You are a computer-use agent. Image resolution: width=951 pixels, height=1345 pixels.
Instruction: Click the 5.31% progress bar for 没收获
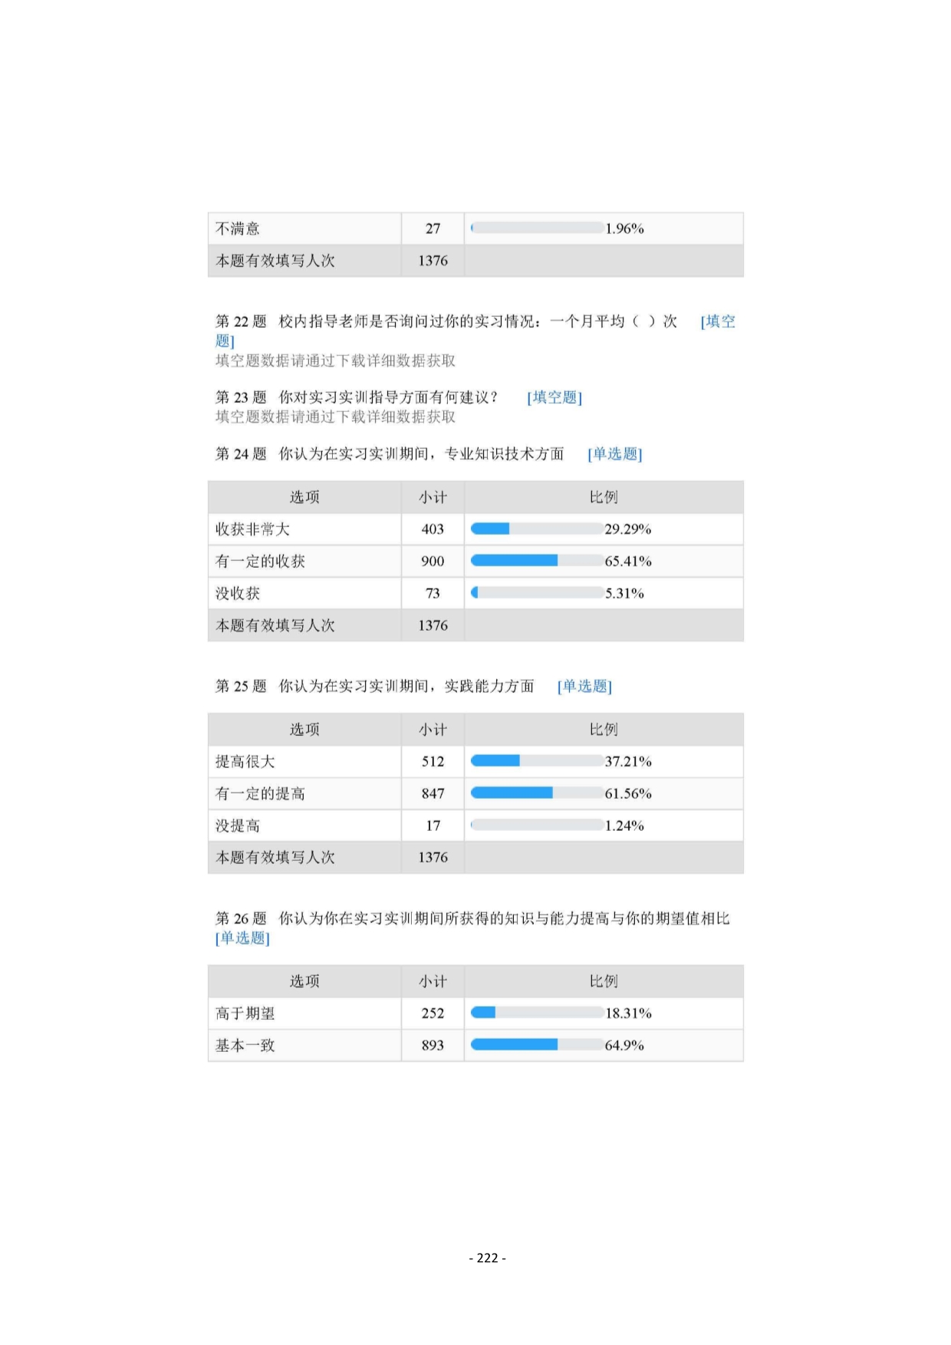(536, 593)
